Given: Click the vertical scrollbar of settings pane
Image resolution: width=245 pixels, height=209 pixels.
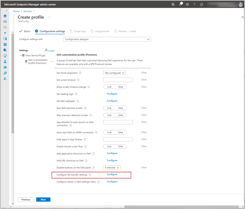Looking at the screenshot, I should [x=13, y=84].
